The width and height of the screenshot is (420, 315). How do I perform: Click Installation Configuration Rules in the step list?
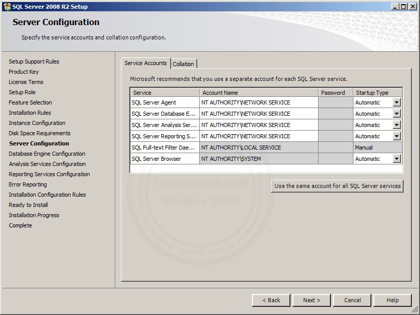[x=47, y=195]
